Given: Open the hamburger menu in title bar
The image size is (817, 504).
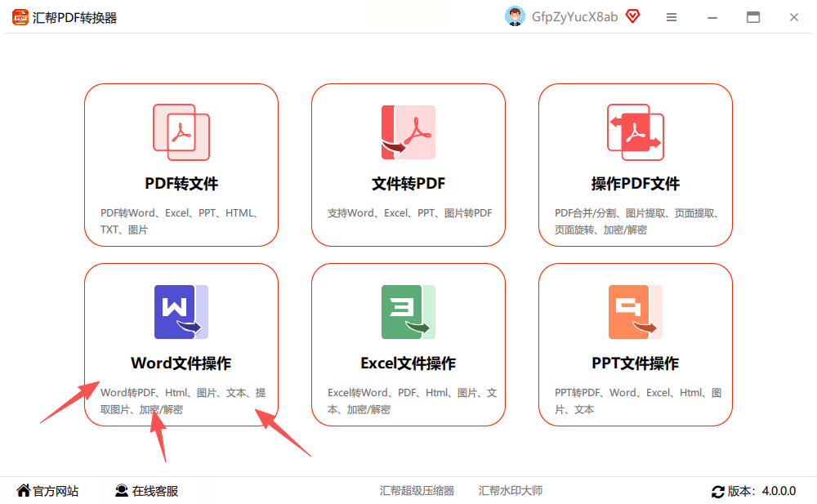Looking at the screenshot, I should click(x=672, y=17).
